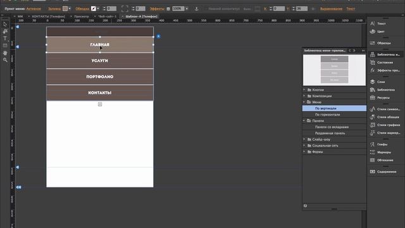Switch to the Шаблон-А [Телефон] tab
405x228 pixels.
click(142, 16)
